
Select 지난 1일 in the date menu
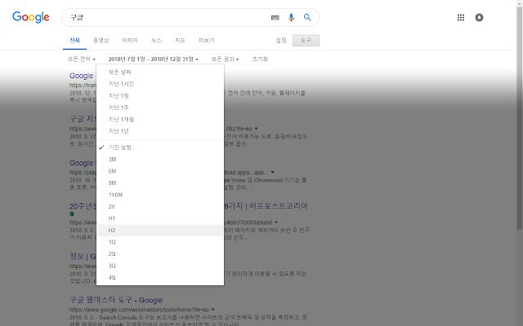pos(160,96)
